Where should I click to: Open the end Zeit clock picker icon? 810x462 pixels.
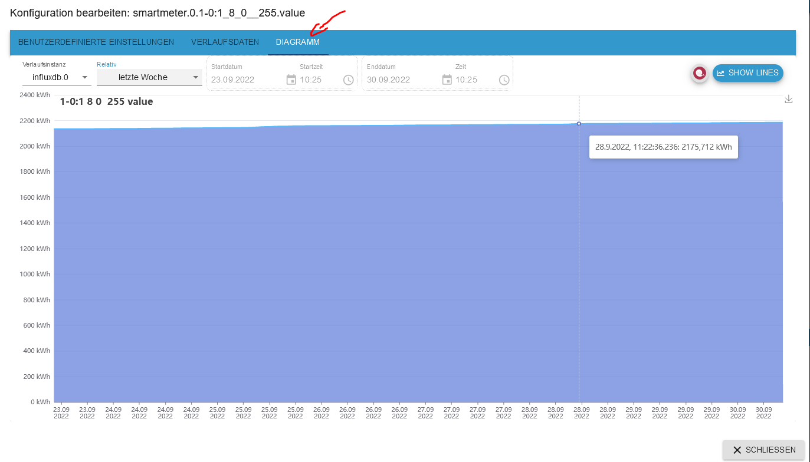[x=504, y=80]
